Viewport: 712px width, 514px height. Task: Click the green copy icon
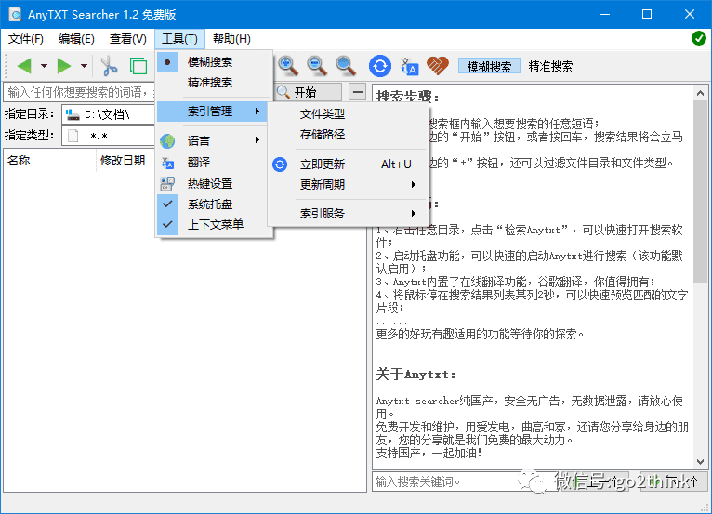[x=138, y=66]
